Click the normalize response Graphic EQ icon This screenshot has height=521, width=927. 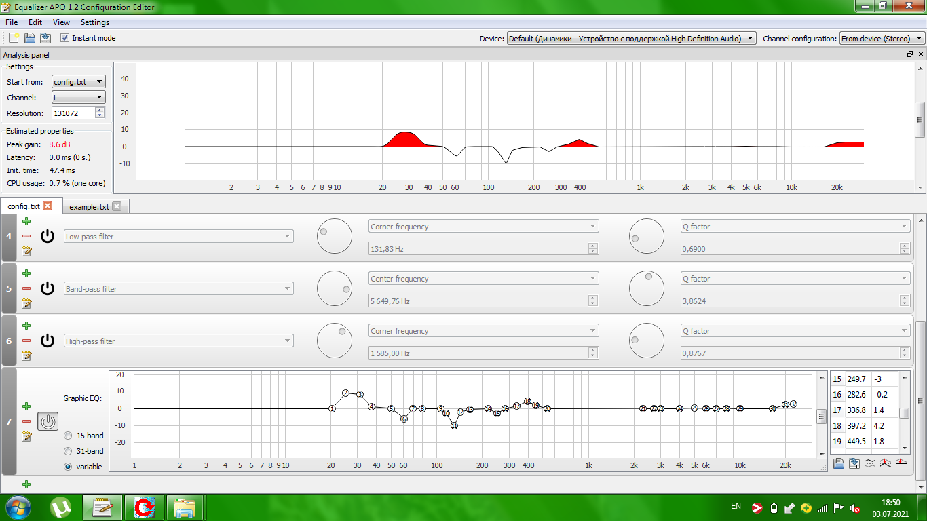click(x=886, y=463)
